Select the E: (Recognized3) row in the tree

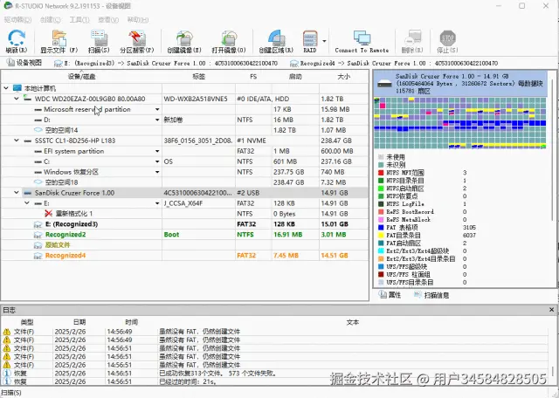coord(184,224)
